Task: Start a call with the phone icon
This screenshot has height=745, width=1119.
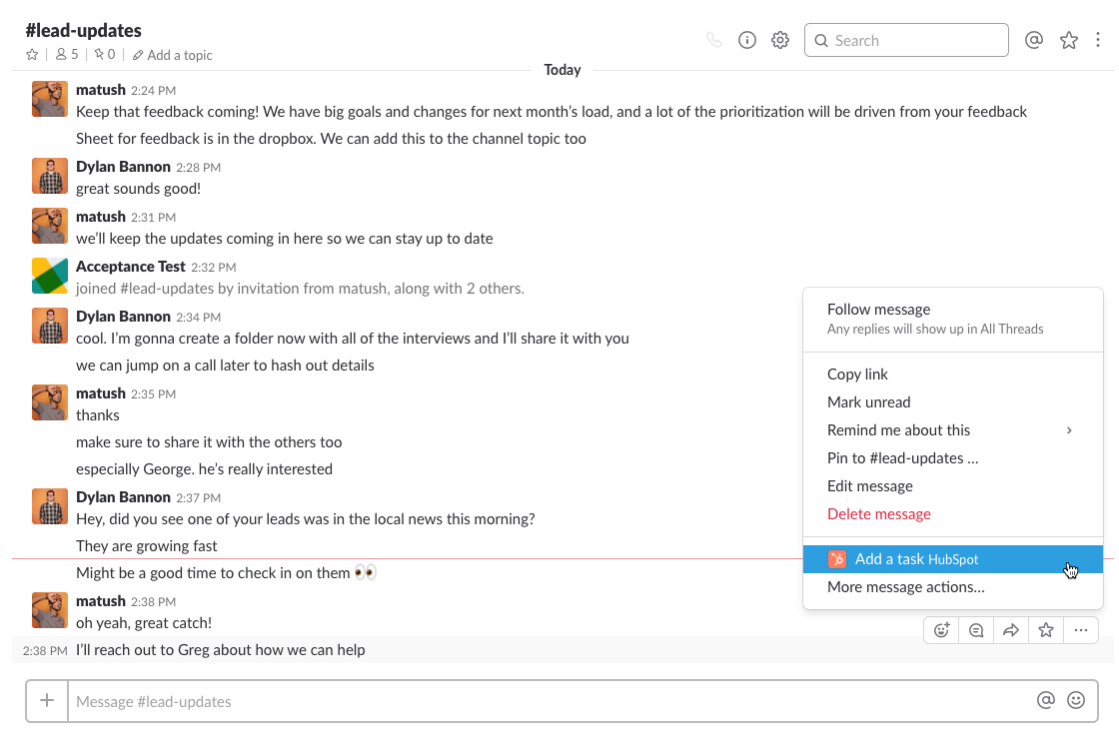Action: (713, 40)
